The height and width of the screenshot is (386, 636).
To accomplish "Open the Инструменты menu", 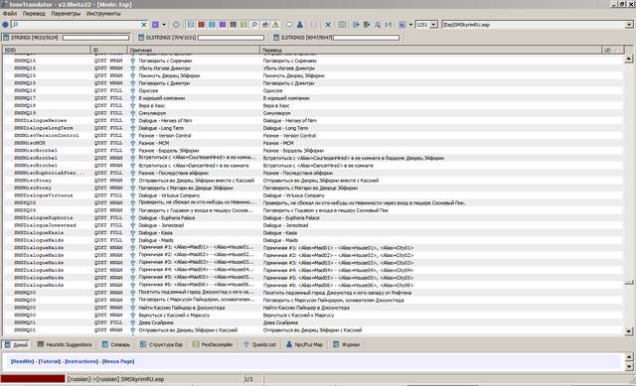I will click(103, 13).
